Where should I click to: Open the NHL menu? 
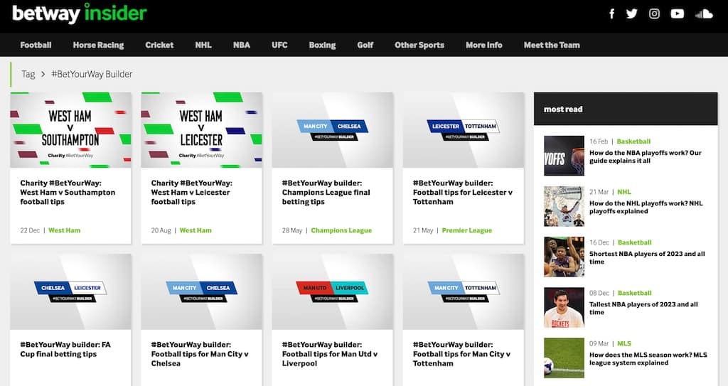[203, 45]
